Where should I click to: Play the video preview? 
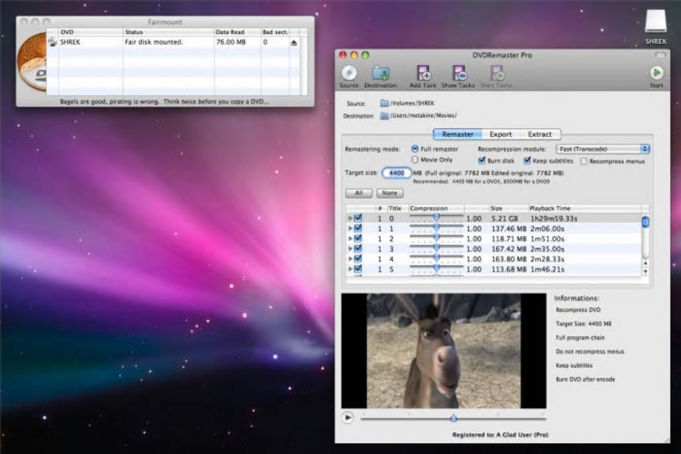pyautogui.click(x=347, y=418)
